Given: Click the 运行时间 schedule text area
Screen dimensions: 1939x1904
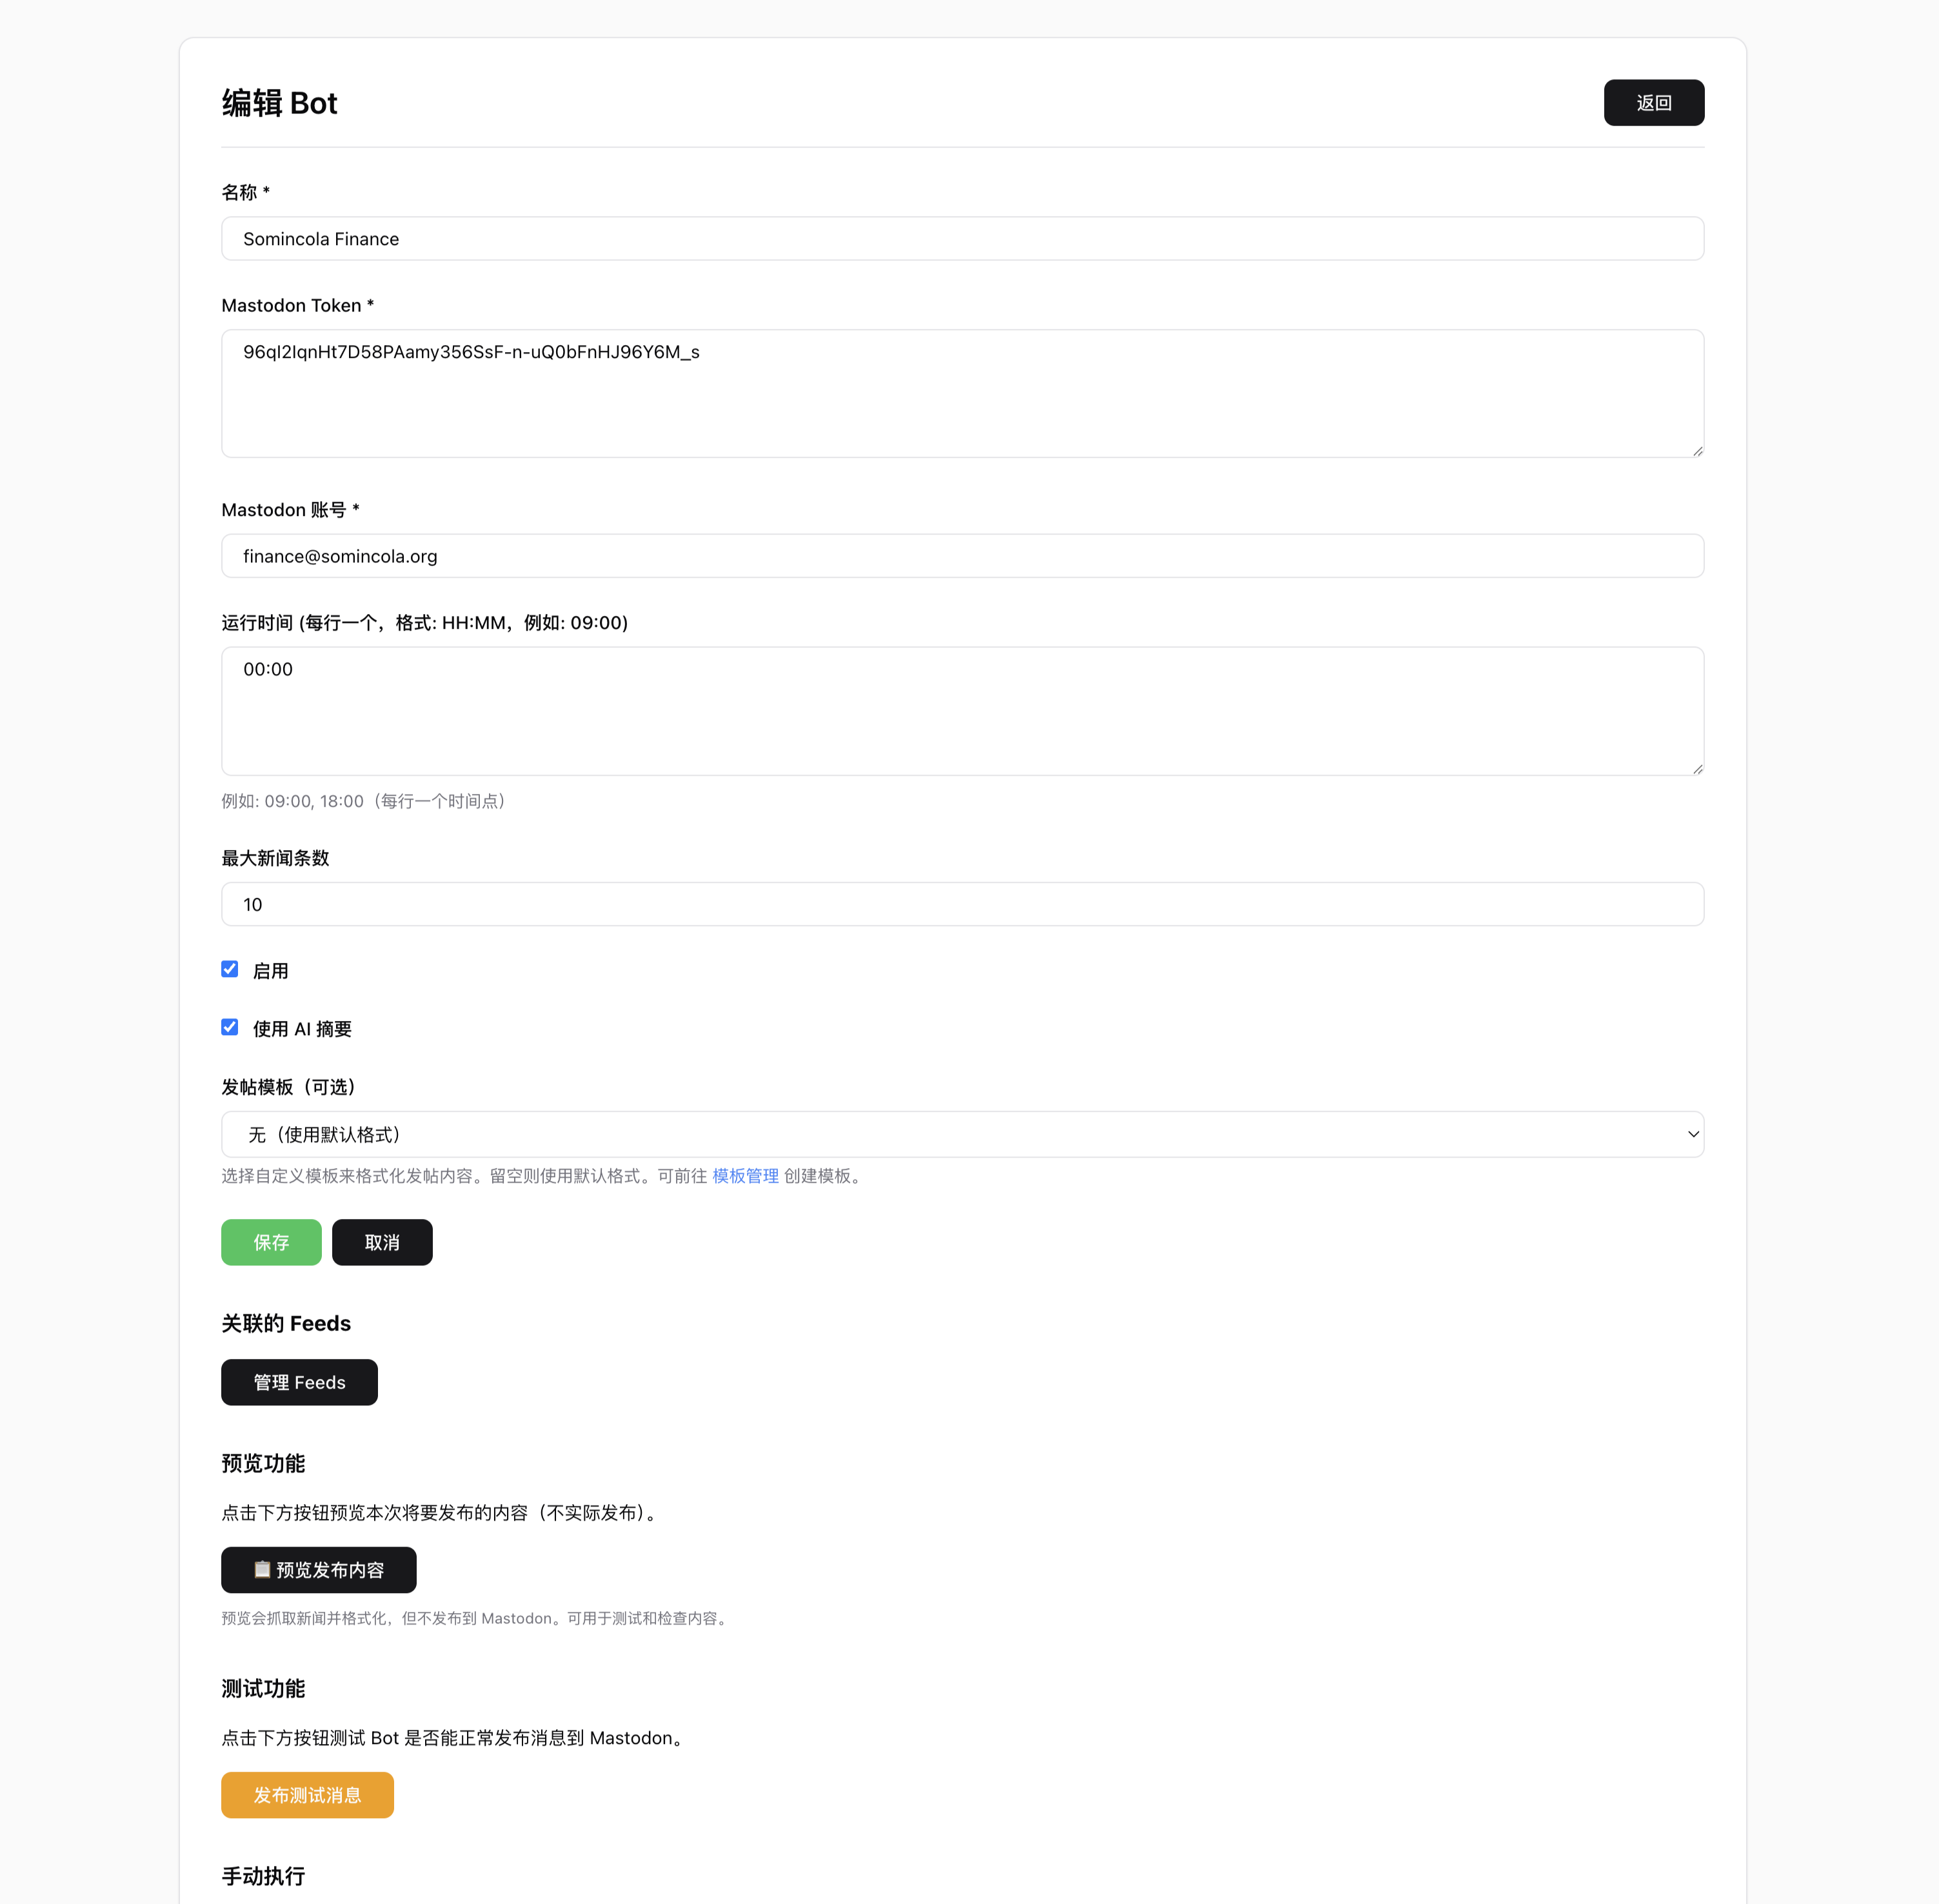Looking at the screenshot, I should (961, 710).
